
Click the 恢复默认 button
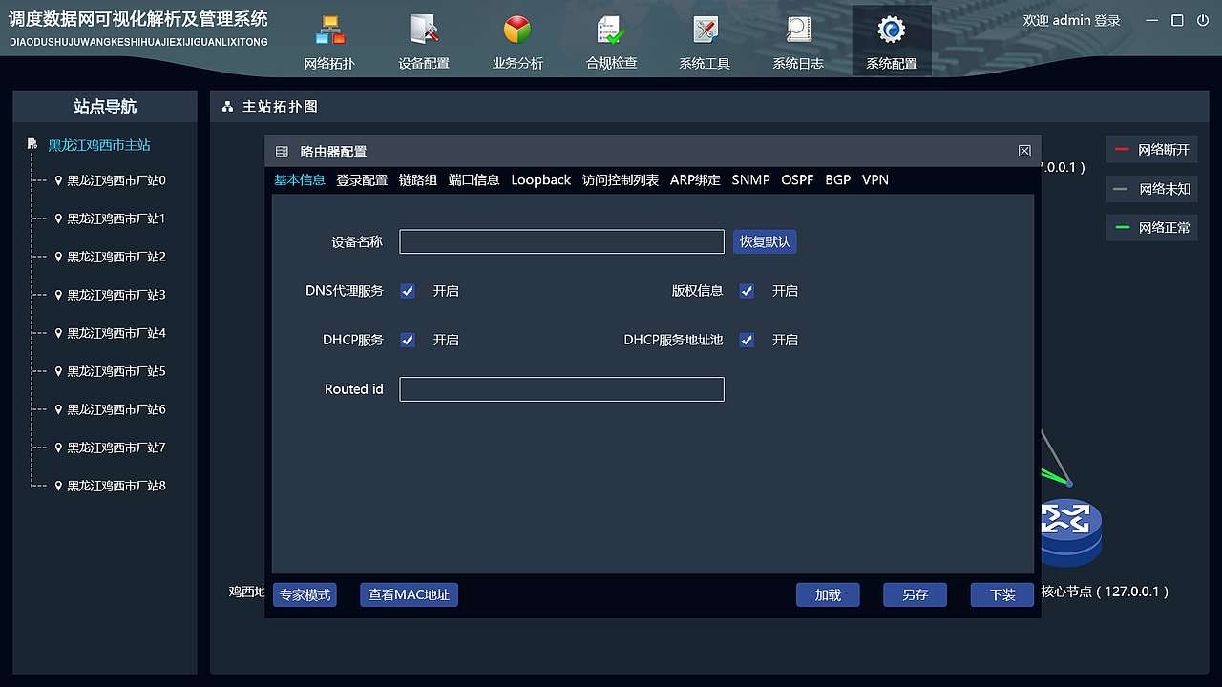pos(765,241)
